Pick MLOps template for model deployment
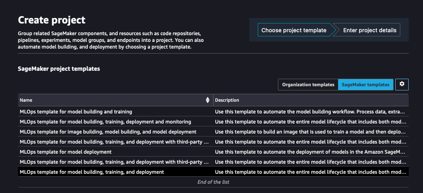The image size is (423, 193). click(x=66, y=152)
